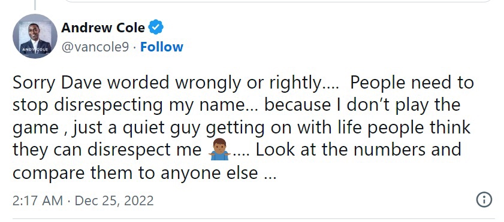Click the blue verified checkmark badge

coord(156,28)
